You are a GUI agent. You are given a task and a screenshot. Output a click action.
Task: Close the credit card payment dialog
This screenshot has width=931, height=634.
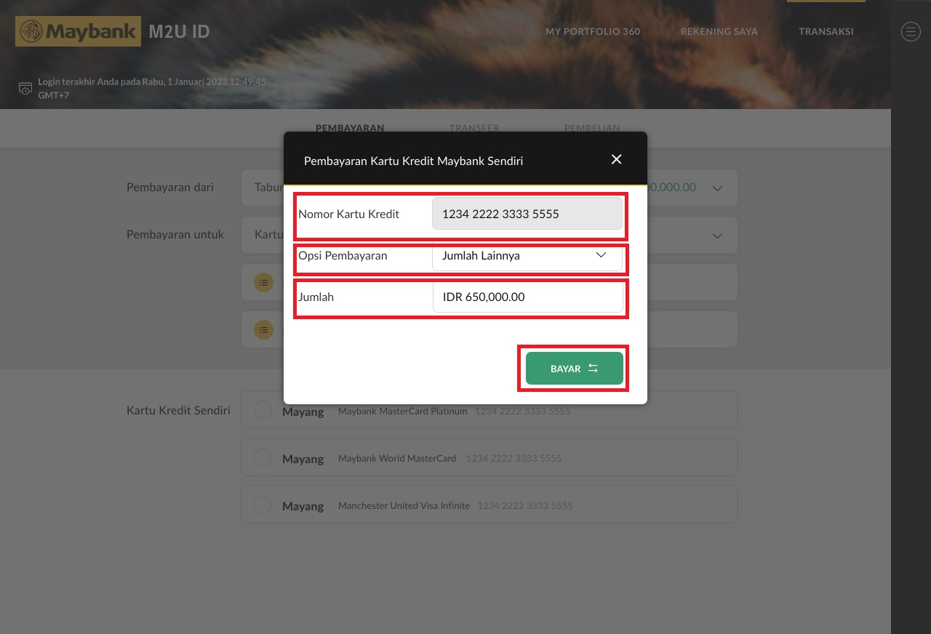pos(616,159)
